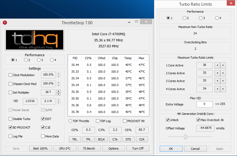Viewport: 237px width, 156px height.
Task: Click the BCLK button
Action: [x=102, y=139]
